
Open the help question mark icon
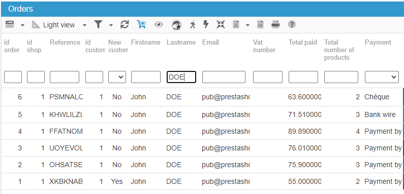pos(292,24)
